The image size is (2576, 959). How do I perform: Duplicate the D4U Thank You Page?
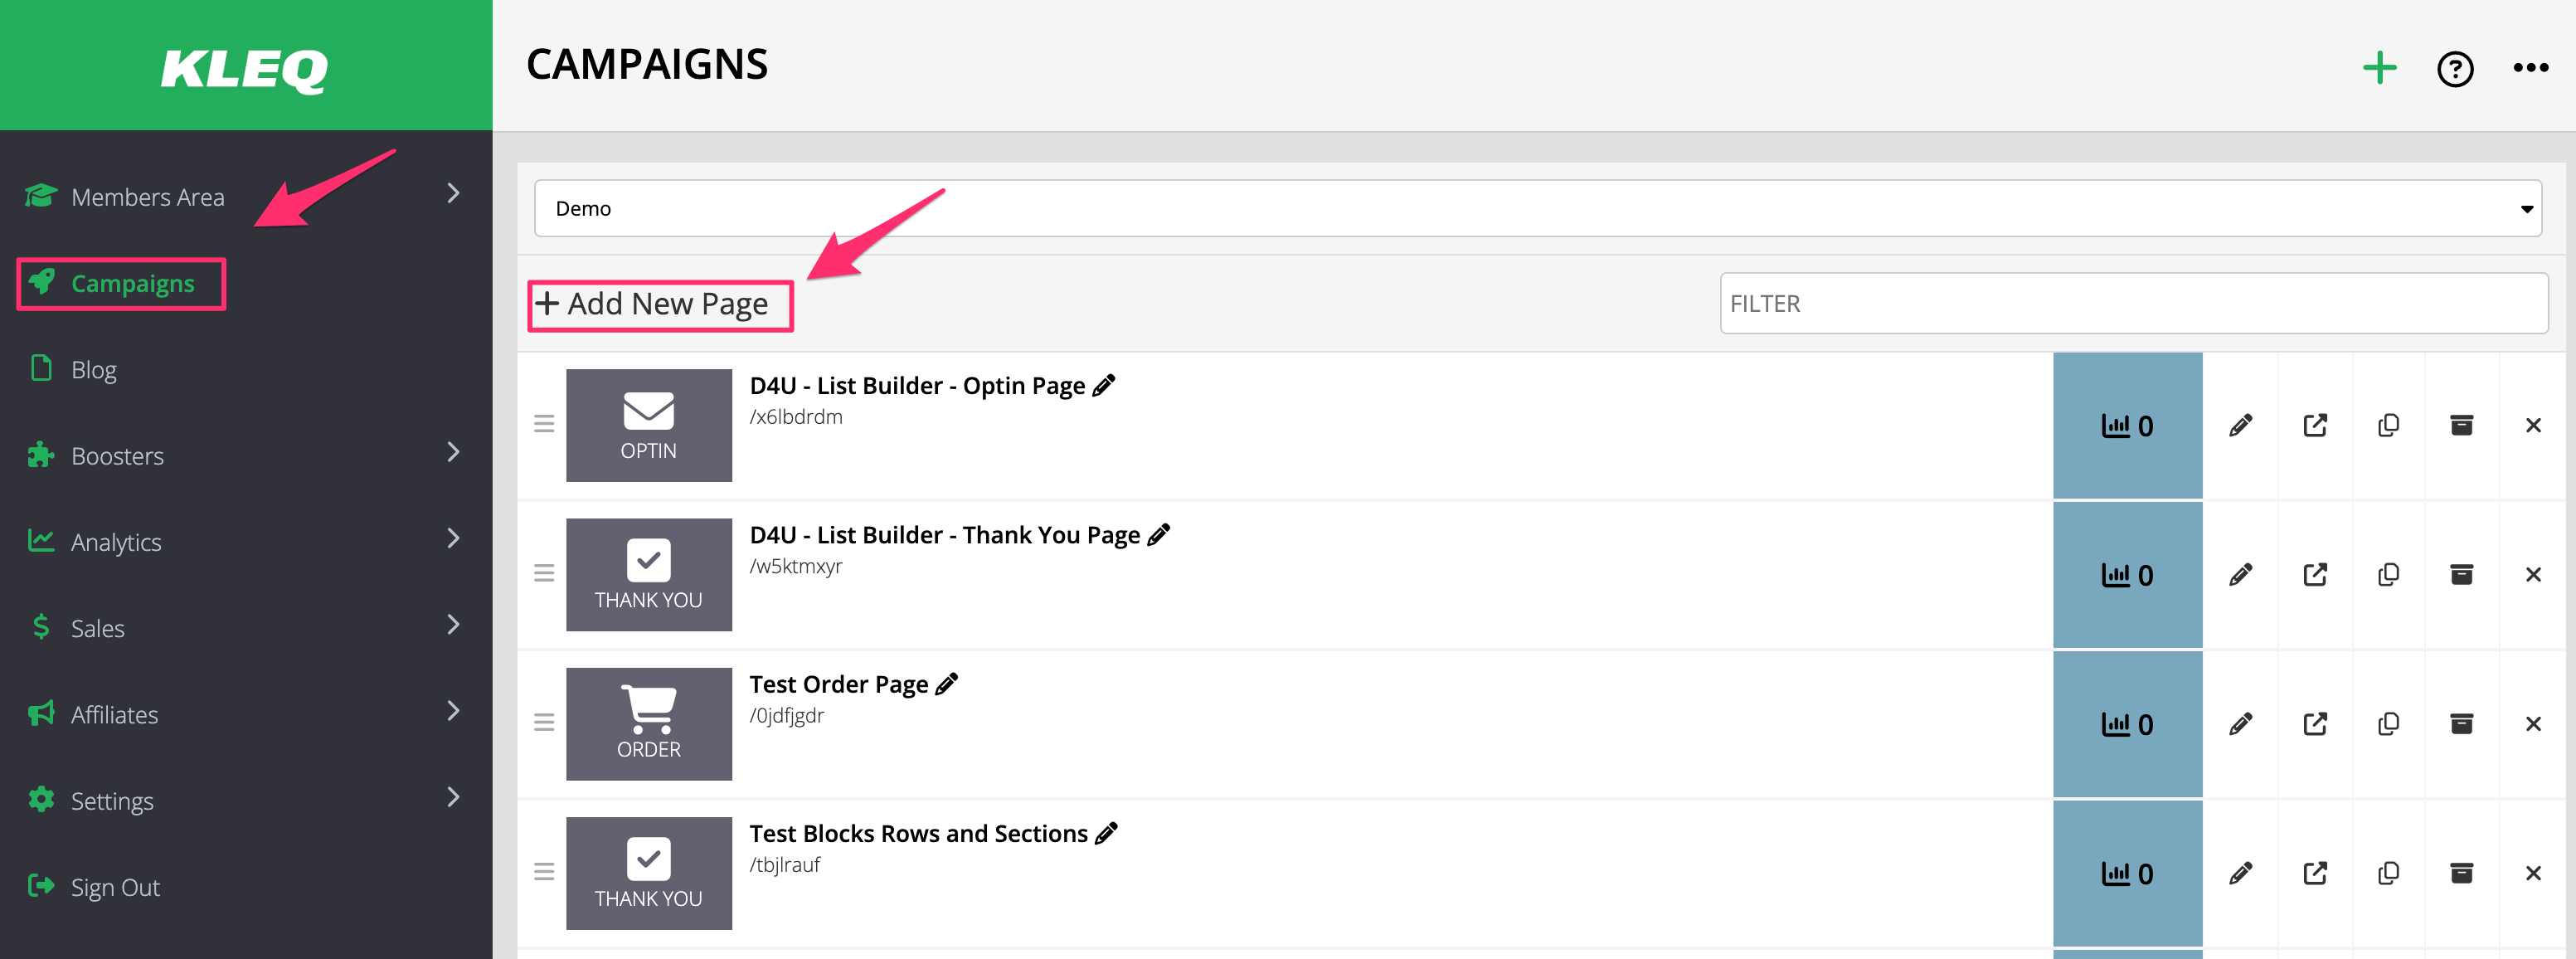coord(2388,575)
